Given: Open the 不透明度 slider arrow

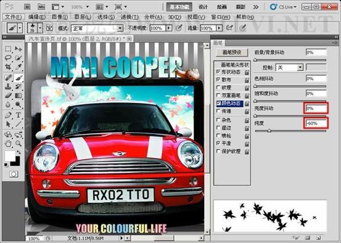Looking at the screenshot, I should coord(169,28).
